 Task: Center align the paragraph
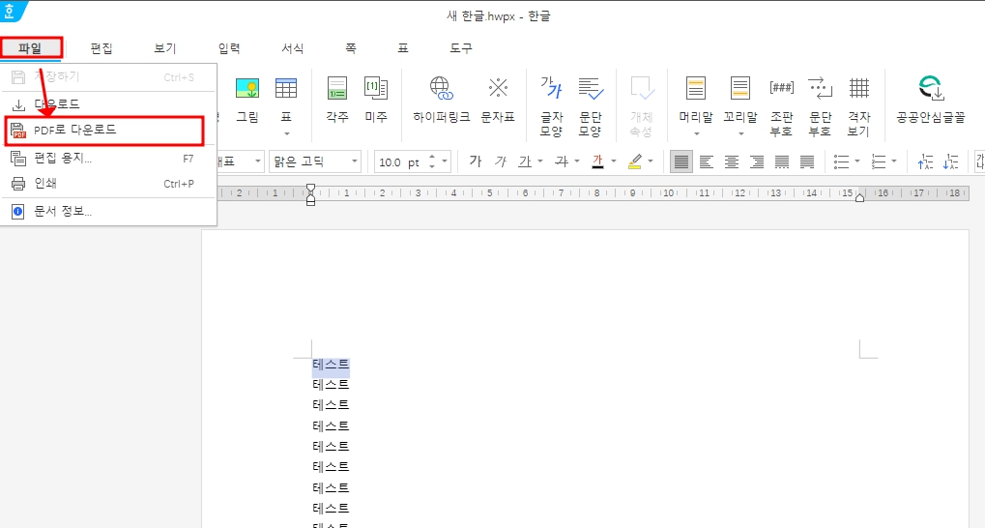coord(731,161)
